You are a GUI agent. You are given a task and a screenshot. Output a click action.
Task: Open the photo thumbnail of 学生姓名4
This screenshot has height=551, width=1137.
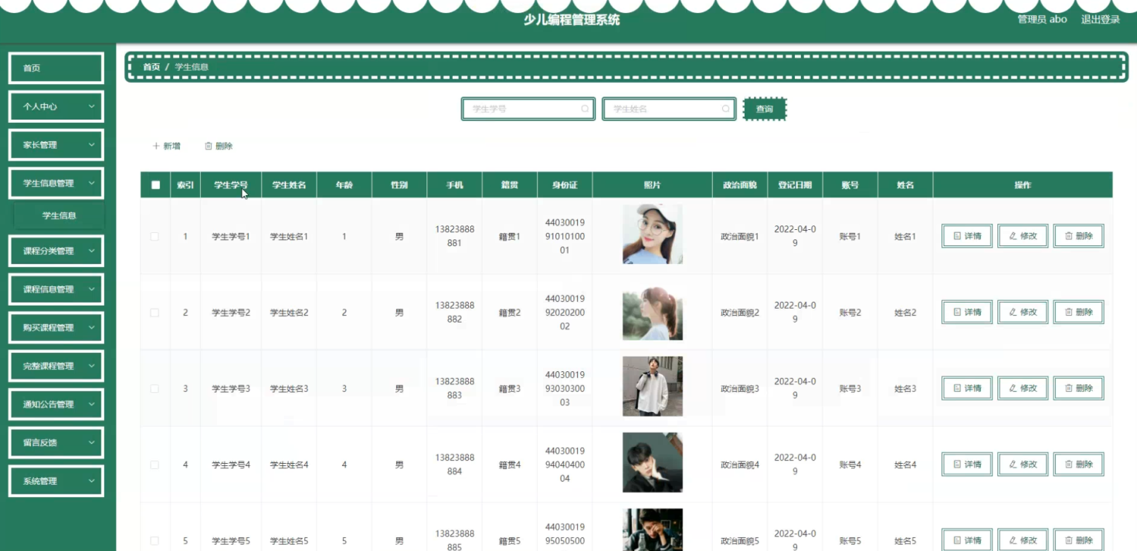click(653, 462)
